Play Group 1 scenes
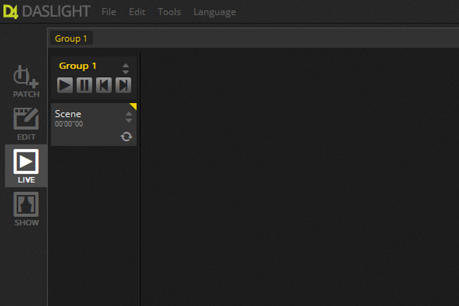 pos(65,85)
